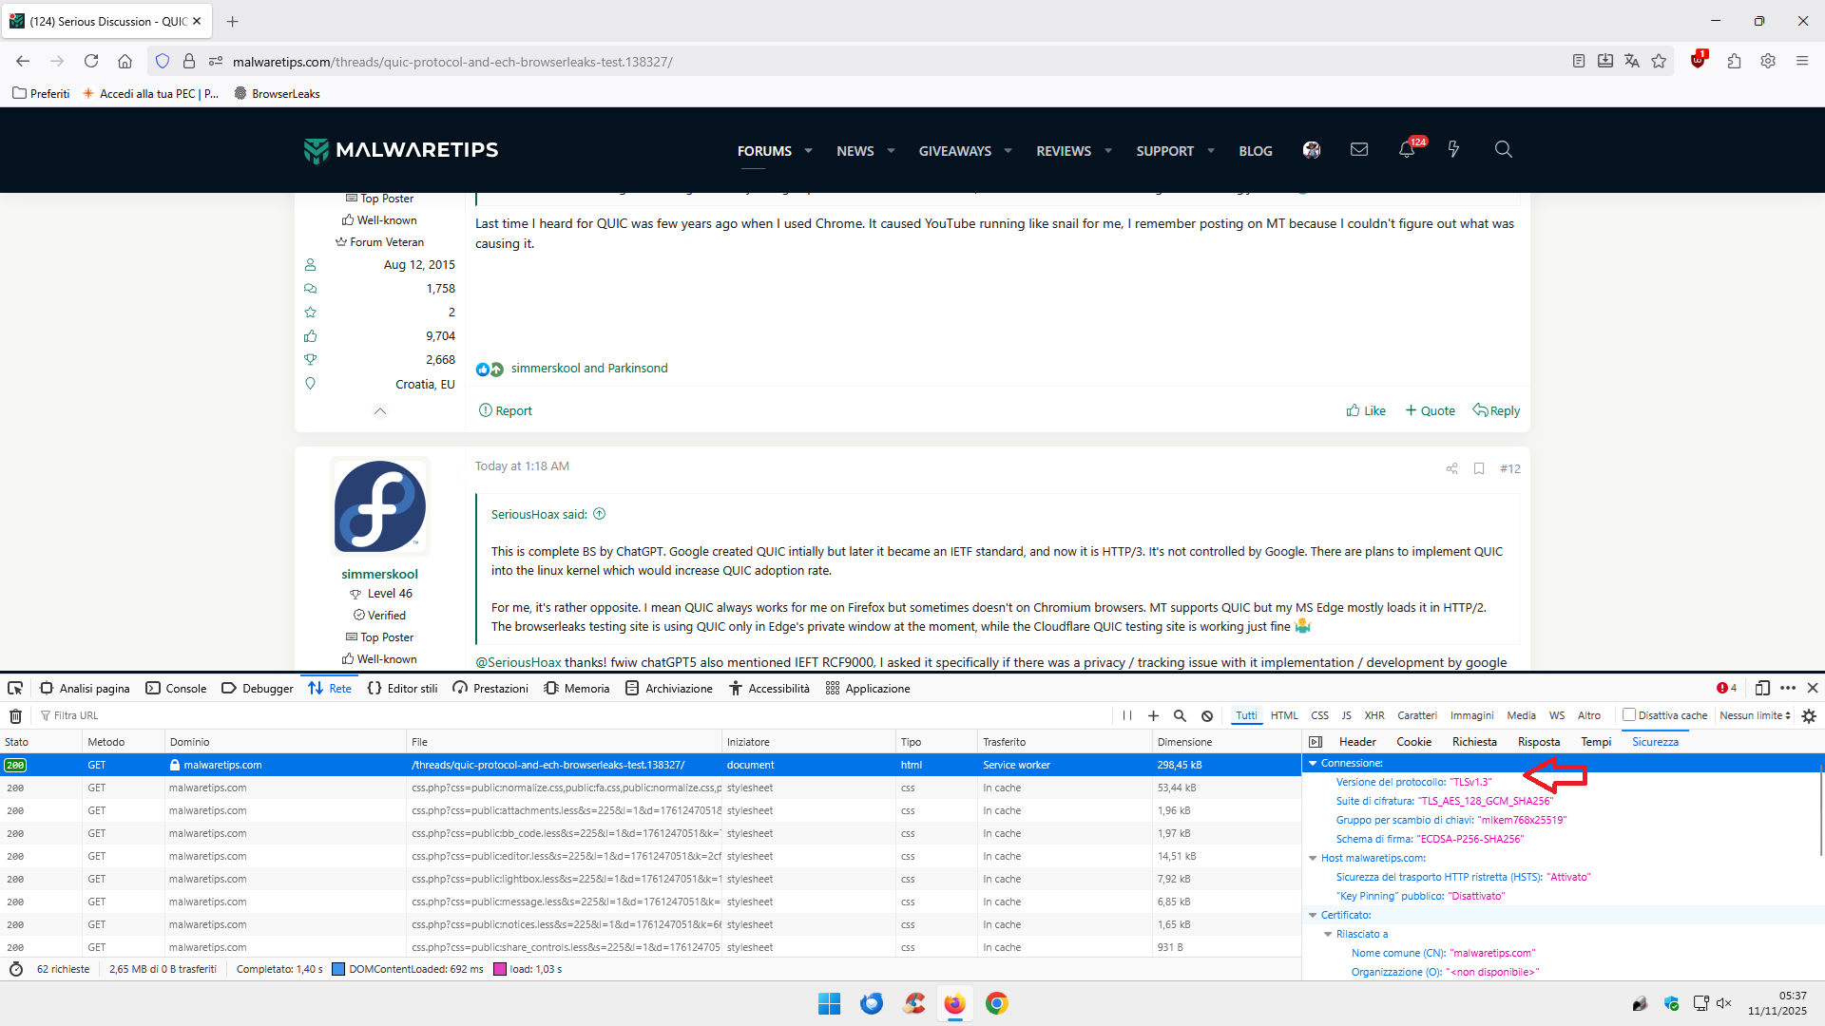This screenshot has height=1026, width=1825.
Task: Open the Cookie tab in request details
Action: pos(1413,742)
